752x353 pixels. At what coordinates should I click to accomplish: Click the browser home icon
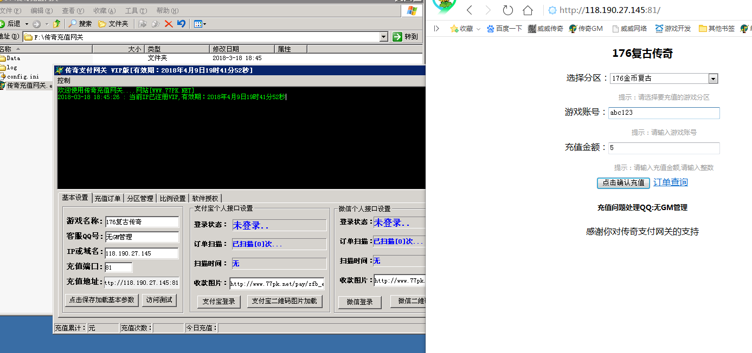click(x=528, y=10)
